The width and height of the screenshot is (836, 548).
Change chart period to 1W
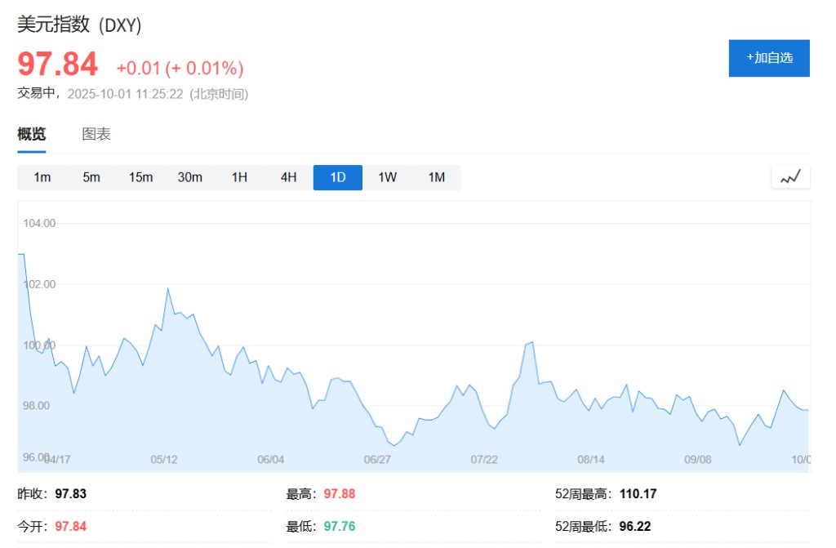tap(387, 177)
